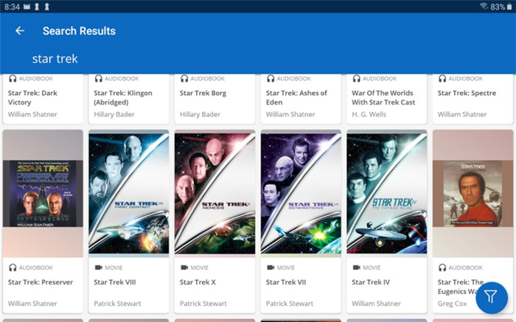Tap author 'Greg Cox'

[452, 304]
